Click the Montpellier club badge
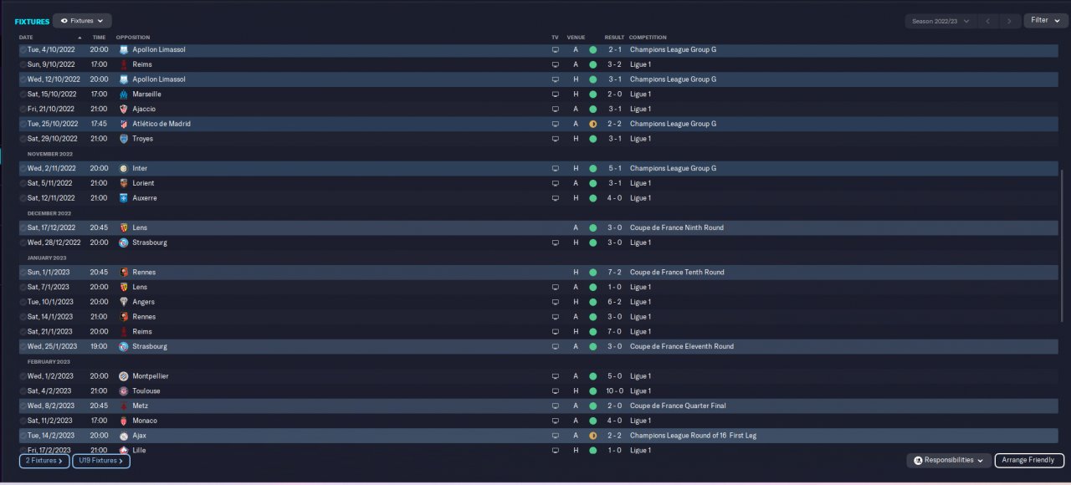This screenshot has width=1071, height=485. click(124, 376)
